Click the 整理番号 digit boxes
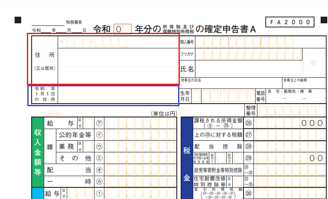 coord(291,111)
